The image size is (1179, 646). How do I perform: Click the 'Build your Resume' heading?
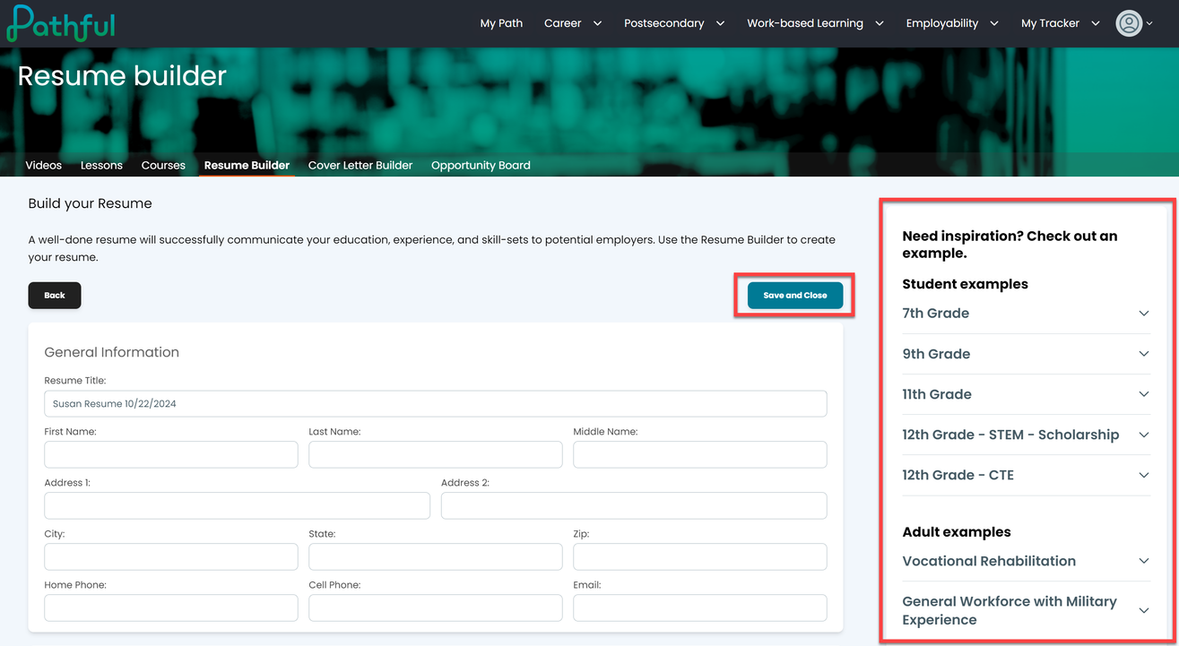pyautogui.click(x=91, y=203)
